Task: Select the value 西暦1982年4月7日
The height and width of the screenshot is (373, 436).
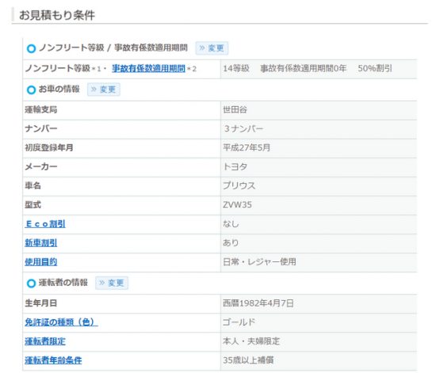Action: click(x=258, y=303)
